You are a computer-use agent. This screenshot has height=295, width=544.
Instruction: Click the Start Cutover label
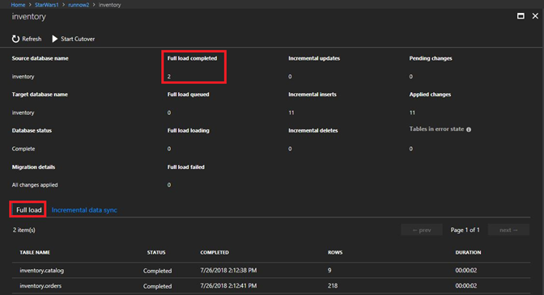pyautogui.click(x=78, y=39)
